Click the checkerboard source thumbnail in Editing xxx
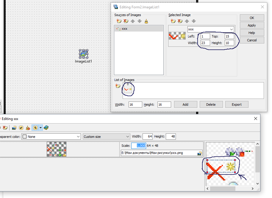Screen dimensions: 272x198 click(x=57, y=149)
